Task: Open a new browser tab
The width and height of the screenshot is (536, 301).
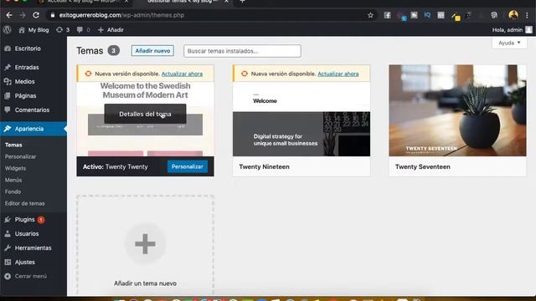Action: [242, 2]
